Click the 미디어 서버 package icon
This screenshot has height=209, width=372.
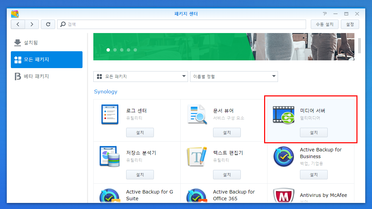tap(283, 115)
